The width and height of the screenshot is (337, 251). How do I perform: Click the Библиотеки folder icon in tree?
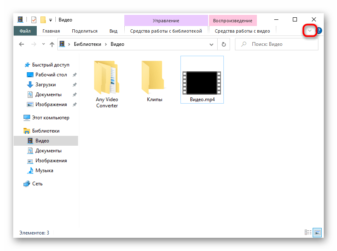click(x=27, y=130)
